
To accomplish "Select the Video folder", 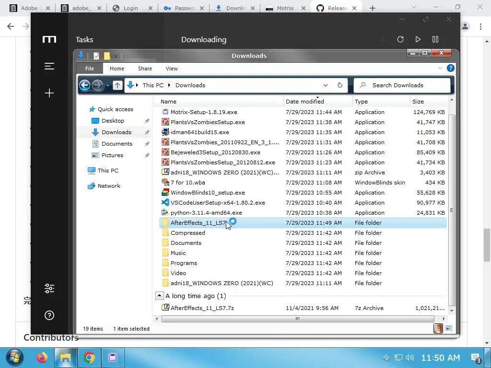I will (303, 273).
